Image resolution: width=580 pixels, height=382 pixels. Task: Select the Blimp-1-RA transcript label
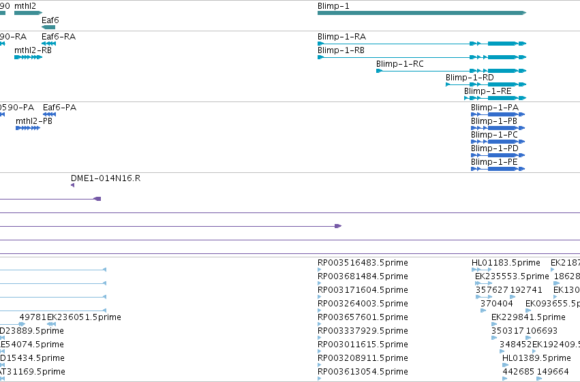(x=341, y=37)
